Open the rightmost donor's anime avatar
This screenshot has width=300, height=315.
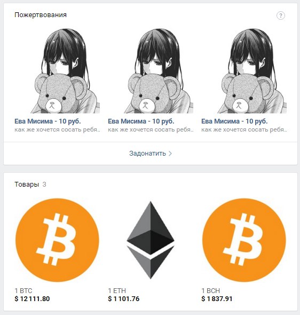(x=244, y=71)
